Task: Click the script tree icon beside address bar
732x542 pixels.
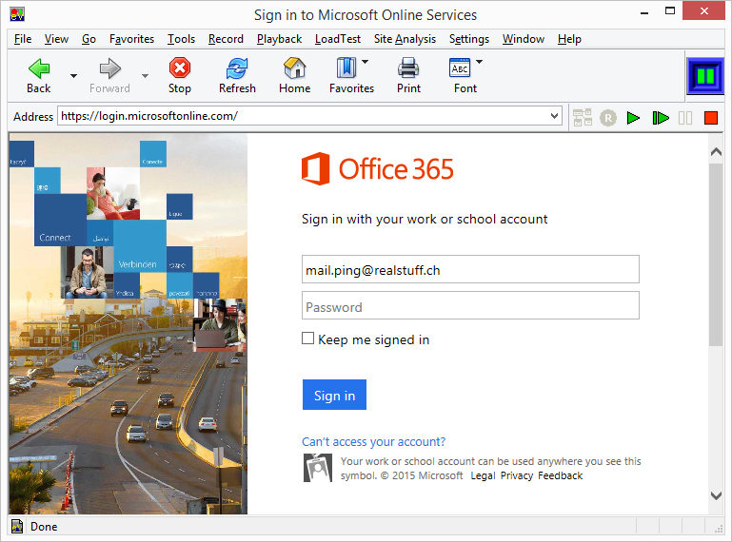Action: coord(583,118)
